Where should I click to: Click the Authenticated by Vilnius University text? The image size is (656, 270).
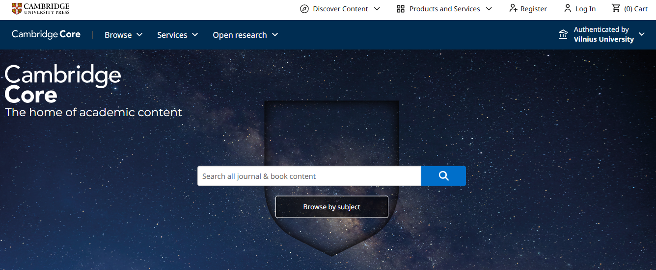(603, 34)
